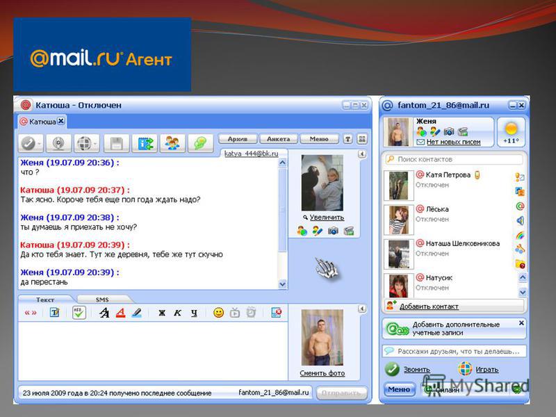The image size is (556, 417).
Task: Click the pencil person icon under Катюша's photo
Action: coord(318,231)
